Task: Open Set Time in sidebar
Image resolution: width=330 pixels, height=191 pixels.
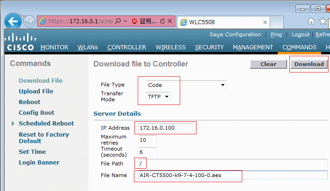Action: pos(32,151)
